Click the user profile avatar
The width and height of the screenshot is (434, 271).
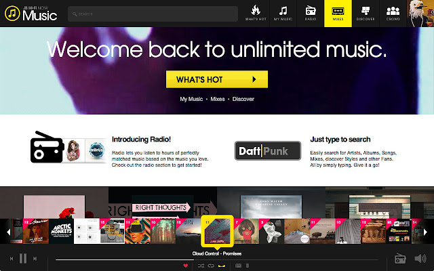click(x=420, y=14)
